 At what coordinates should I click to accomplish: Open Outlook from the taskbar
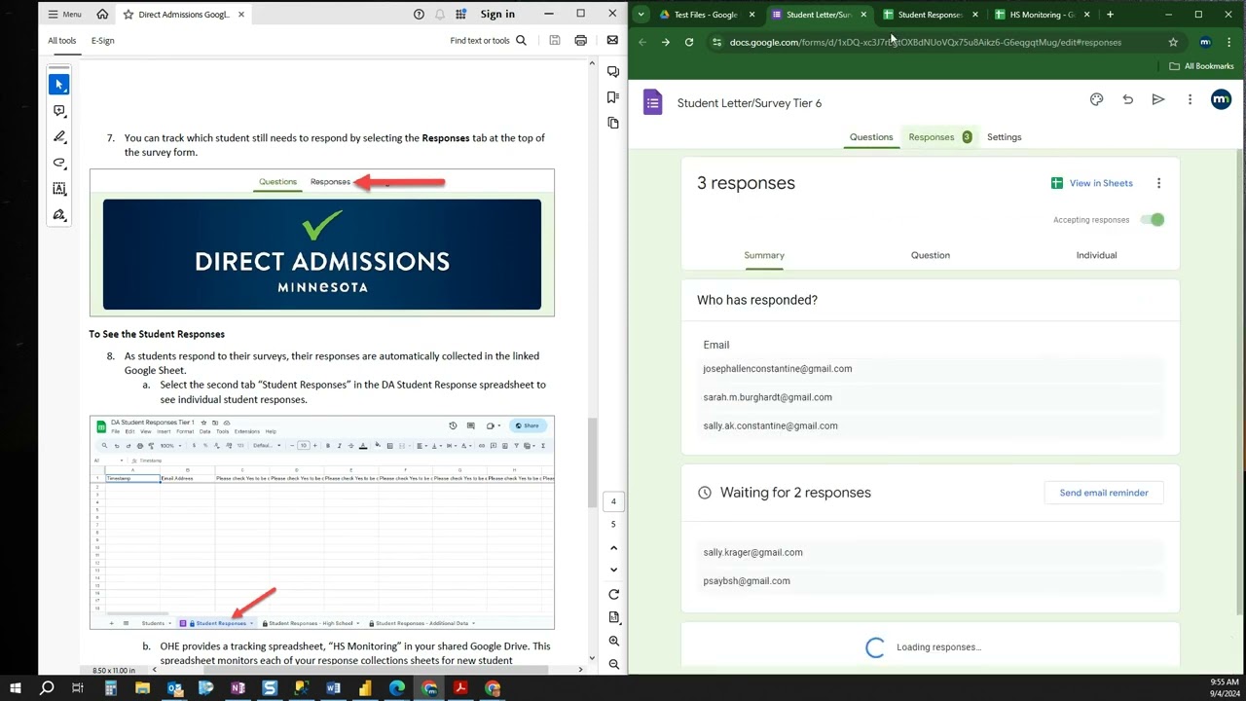coord(174,688)
